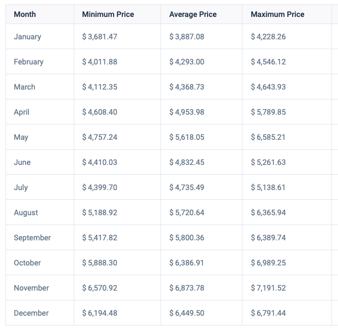The height and width of the screenshot is (331, 338).
Task: Click the December month cell
Action: click(31, 313)
